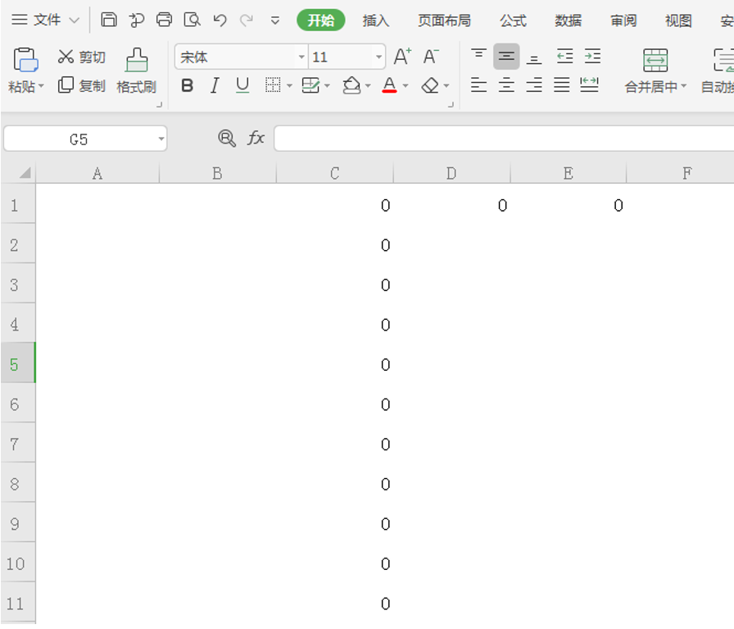734x629 pixels.
Task: Click the Print icon
Action: coord(165,21)
